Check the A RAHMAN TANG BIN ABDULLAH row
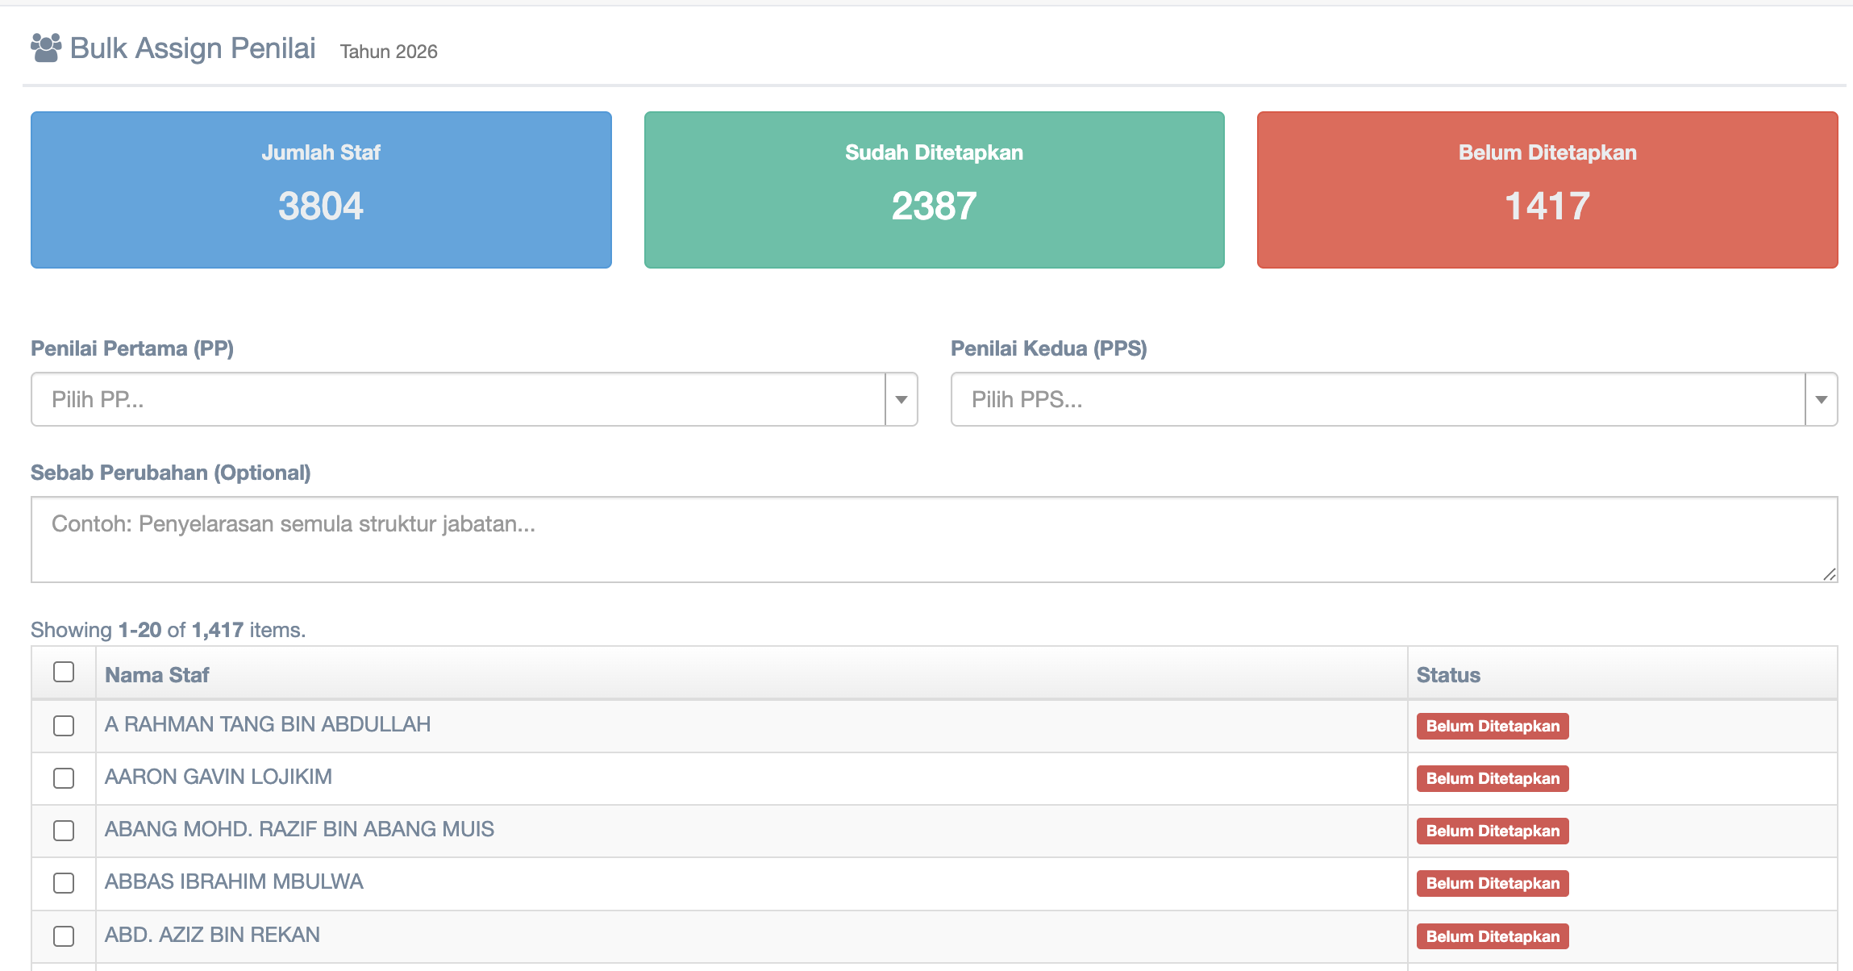Viewport: 1853px width, 971px height. click(x=64, y=726)
